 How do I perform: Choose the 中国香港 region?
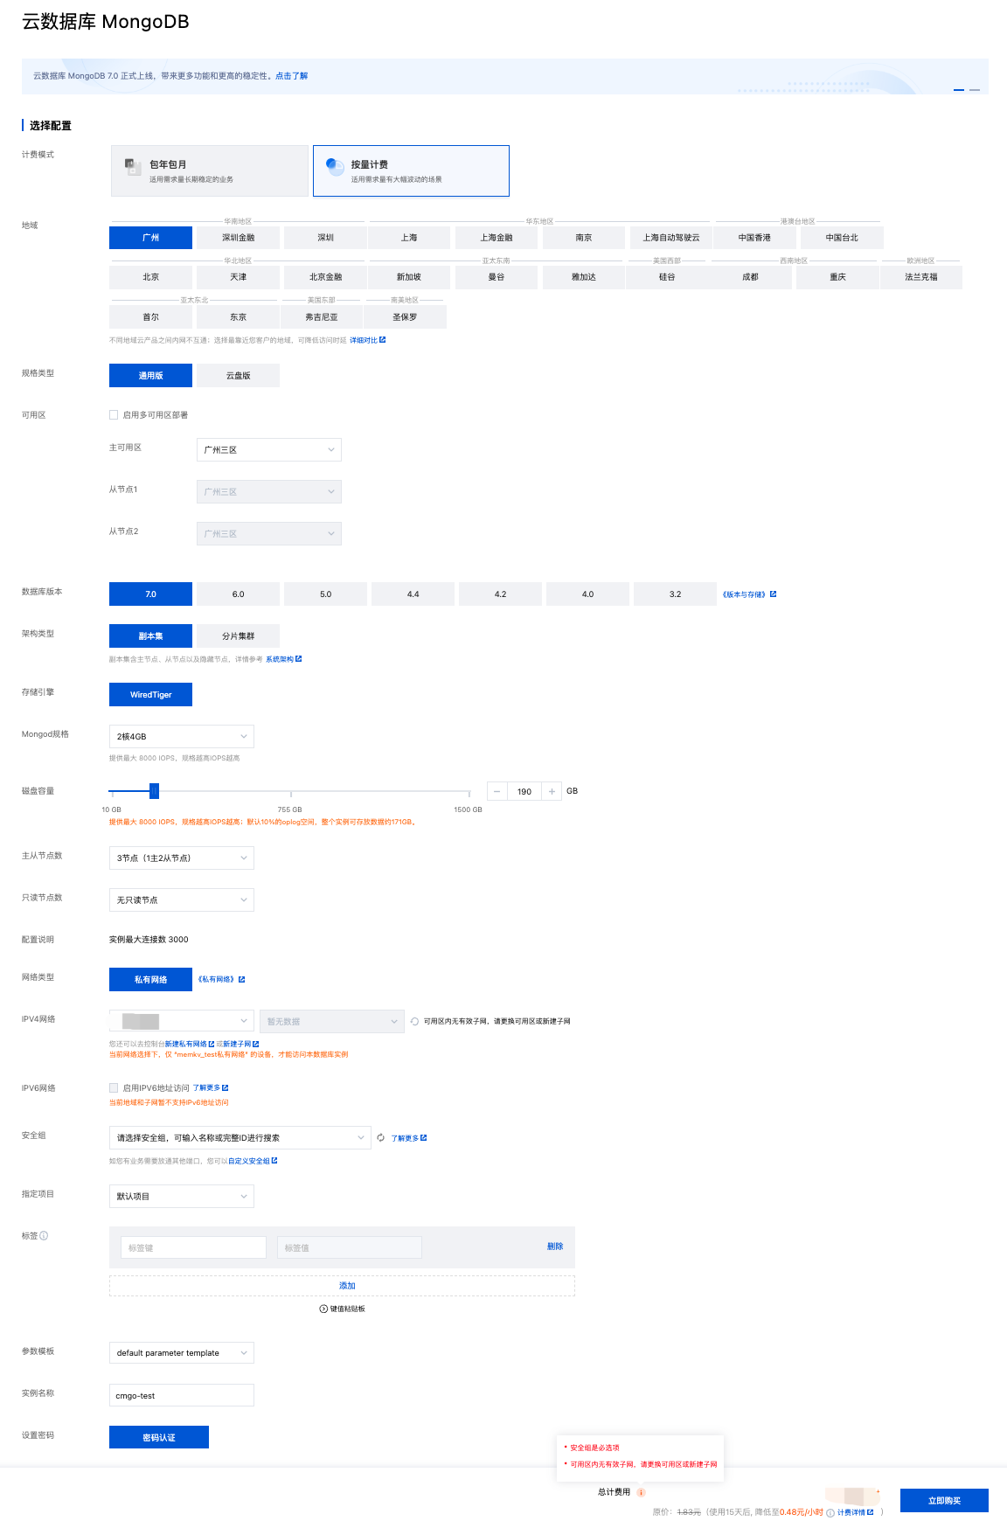[x=754, y=238]
